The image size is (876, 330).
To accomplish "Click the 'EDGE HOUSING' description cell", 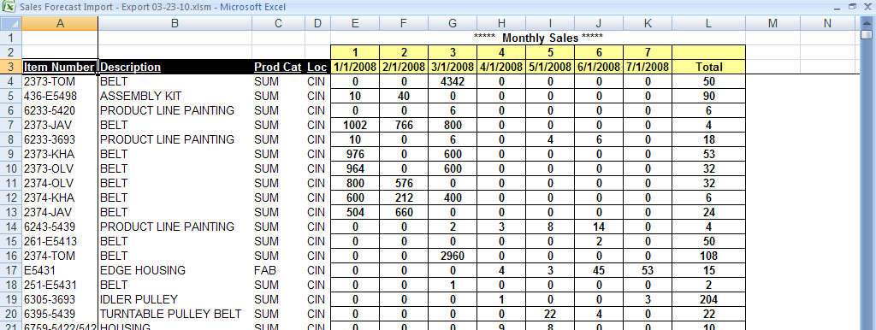I will pyautogui.click(x=175, y=270).
